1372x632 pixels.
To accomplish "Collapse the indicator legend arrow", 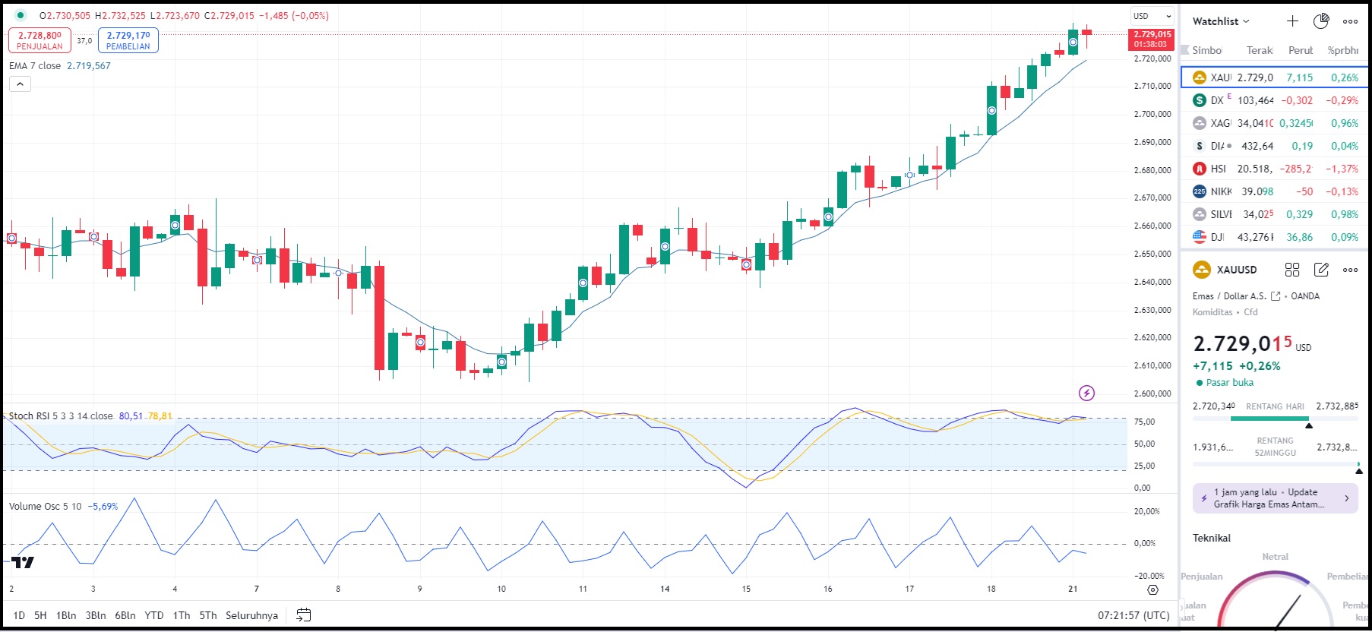I will click(20, 84).
